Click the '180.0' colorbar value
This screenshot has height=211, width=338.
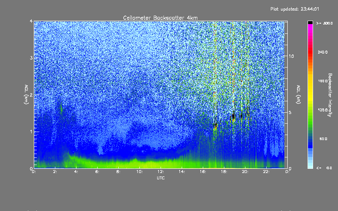(x=323, y=81)
